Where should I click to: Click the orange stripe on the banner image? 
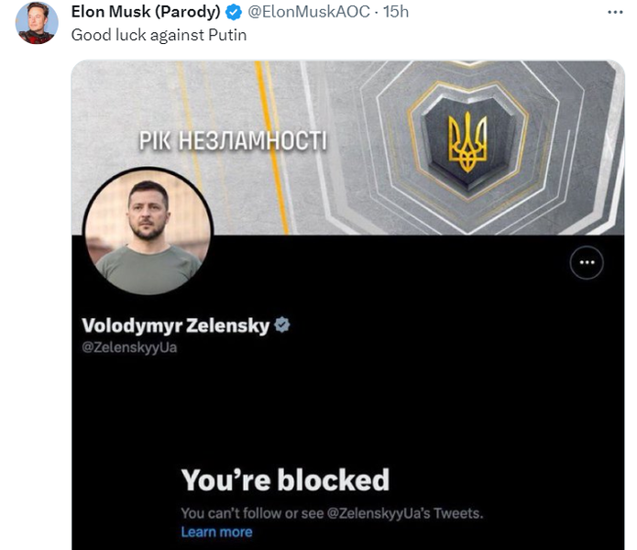[x=271, y=148]
